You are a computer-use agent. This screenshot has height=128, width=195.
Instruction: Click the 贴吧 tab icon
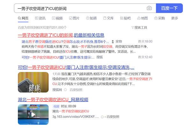pos(122,18)
